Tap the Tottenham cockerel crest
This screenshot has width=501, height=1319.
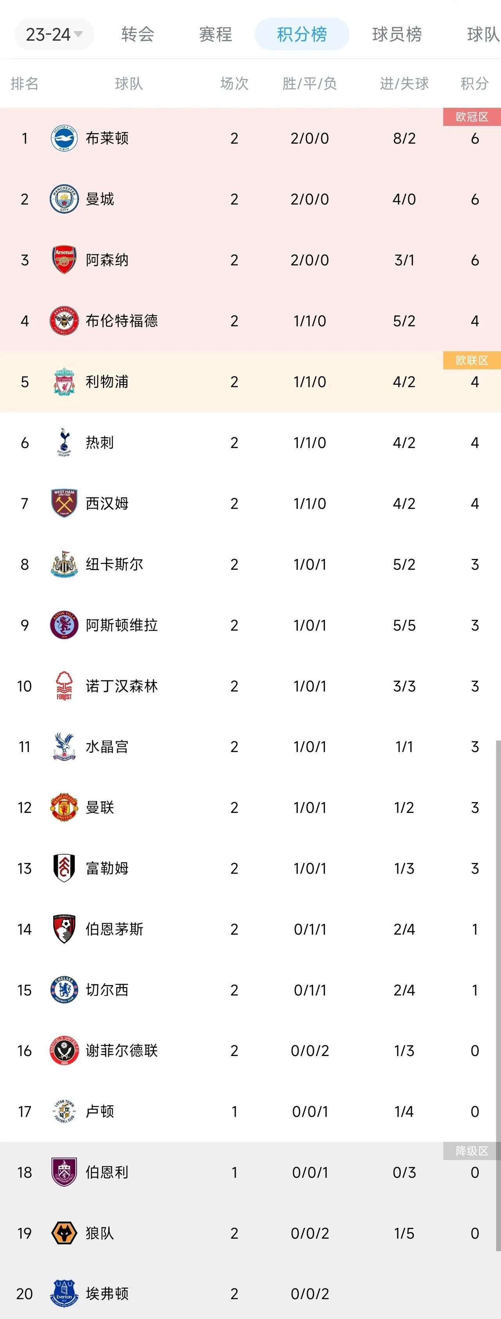pyautogui.click(x=64, y=442)
